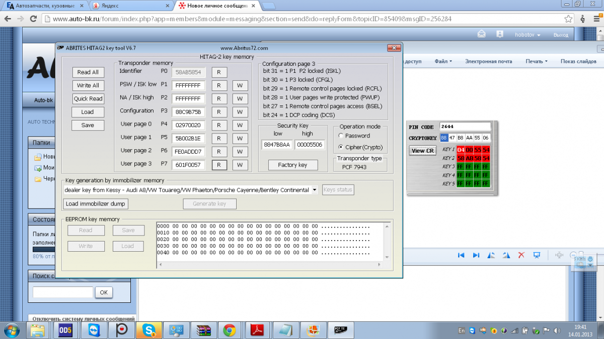Click the Auto-bk forum navigation tab
Viewport: 604px width, 339px height.
(43, 100)
